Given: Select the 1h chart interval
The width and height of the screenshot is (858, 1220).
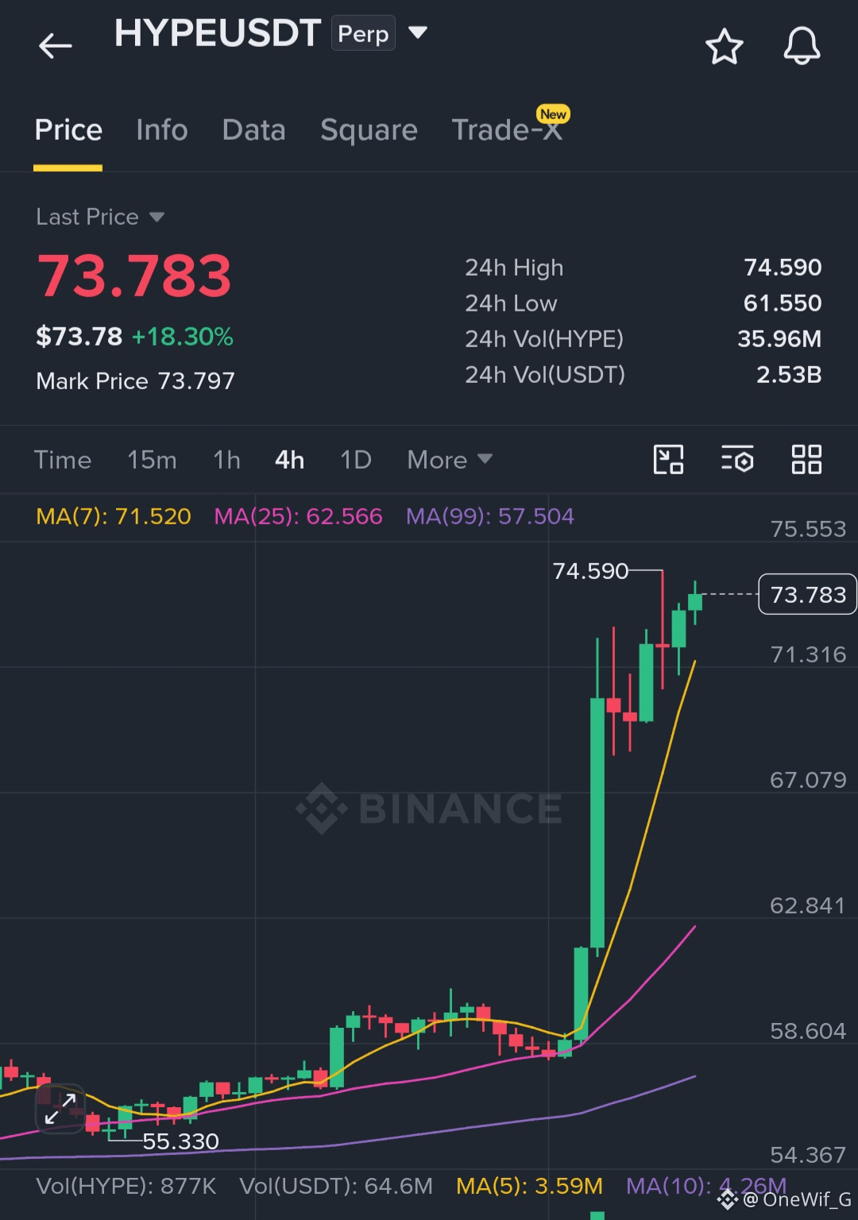Looking at the screenshot, I should click(x=226, y=460).
